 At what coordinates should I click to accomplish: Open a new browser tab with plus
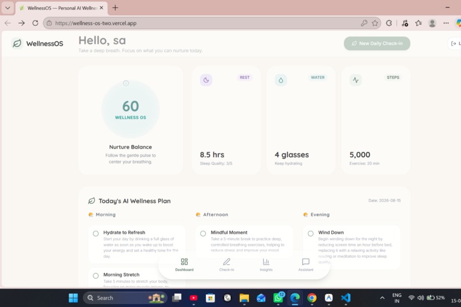pyautogui.click(x=116, y=8)
